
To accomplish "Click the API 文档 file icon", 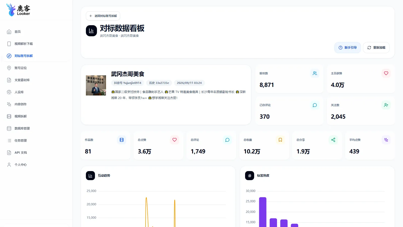I will 9,153.
